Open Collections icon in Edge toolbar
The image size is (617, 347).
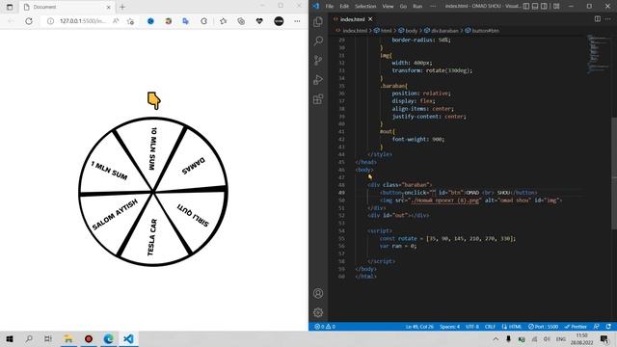[241, 21]
